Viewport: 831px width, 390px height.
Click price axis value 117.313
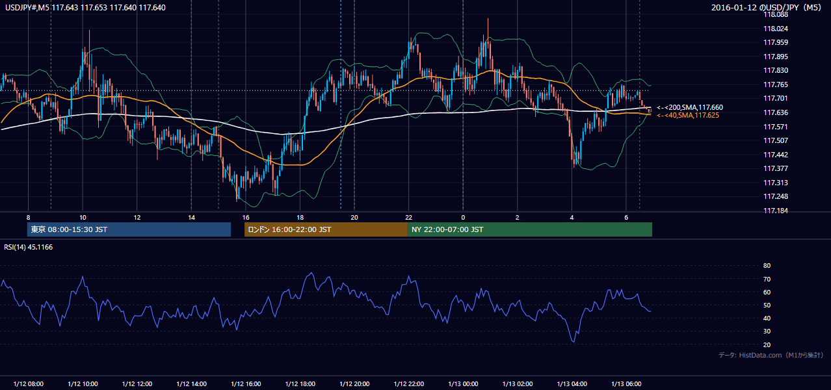775,183
